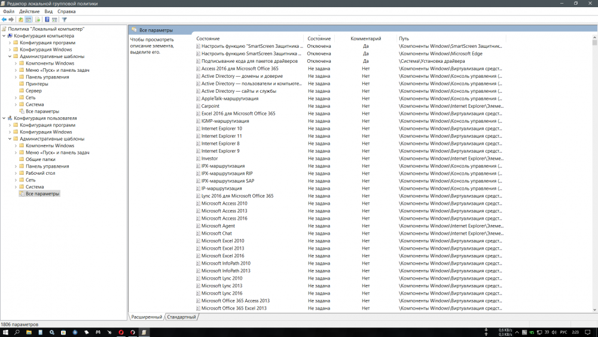598x337 pixels.
Task: Click the Export list toolbar icon
Action: tap(37, 20)
